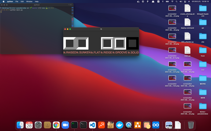Click the tk.RAISED pane in tk window
The width and height of the screenshot is (211, 131).
tap(70, 43)
